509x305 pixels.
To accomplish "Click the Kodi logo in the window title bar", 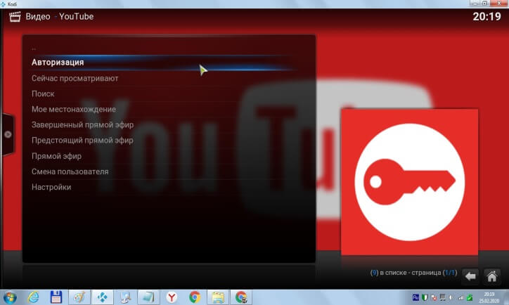I will click(x=3, y=4).
